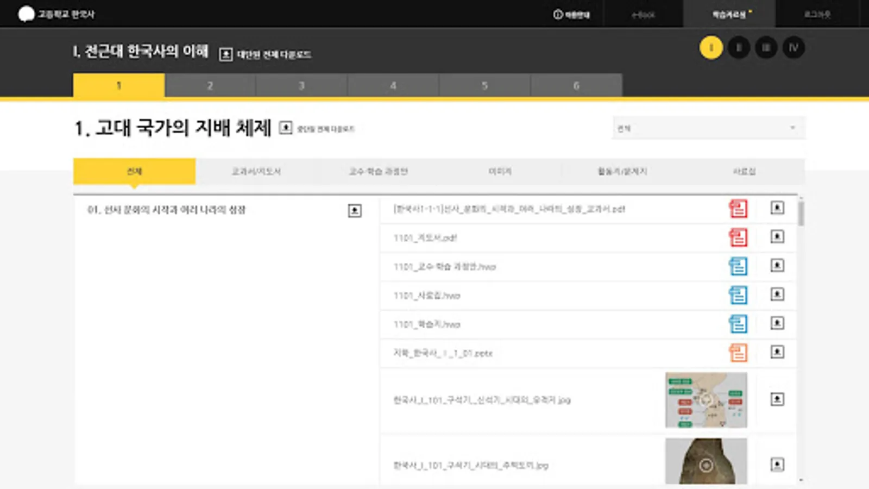This screenshot has height=489, width=869.
Task: Open the highlighted top menu with the yellow dot
Action: [729, 14]
